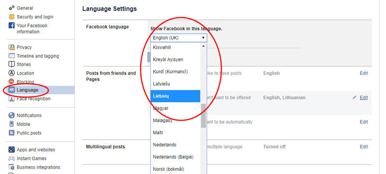Open Face recognition settings
386x174 pixels.
click(x=33, y=98)
